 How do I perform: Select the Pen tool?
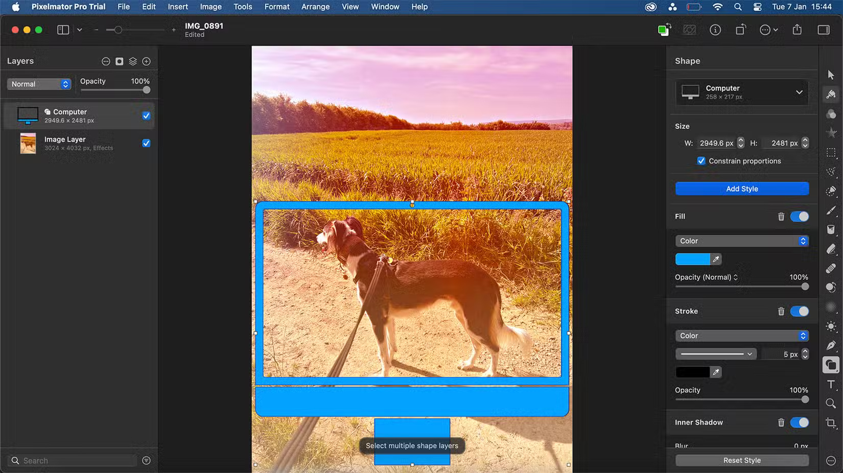tap(831, 345)
